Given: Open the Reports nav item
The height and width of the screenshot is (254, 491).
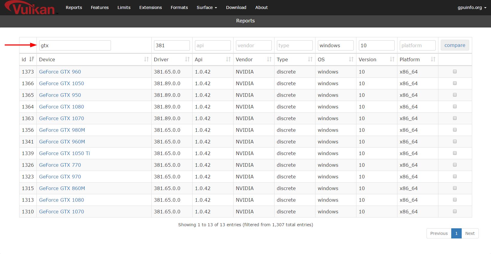Looking at the screenshot, I should [74, 7].
